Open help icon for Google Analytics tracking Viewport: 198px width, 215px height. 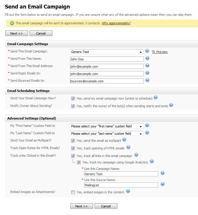152,161
